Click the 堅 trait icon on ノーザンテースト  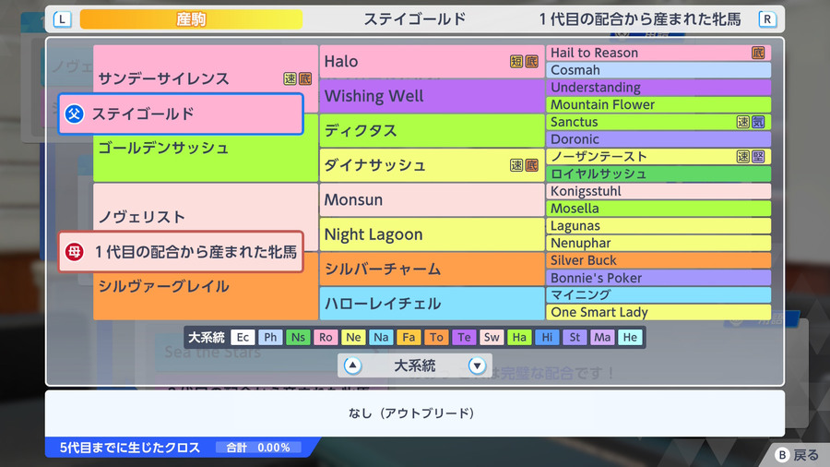click(x=758, y=156)
